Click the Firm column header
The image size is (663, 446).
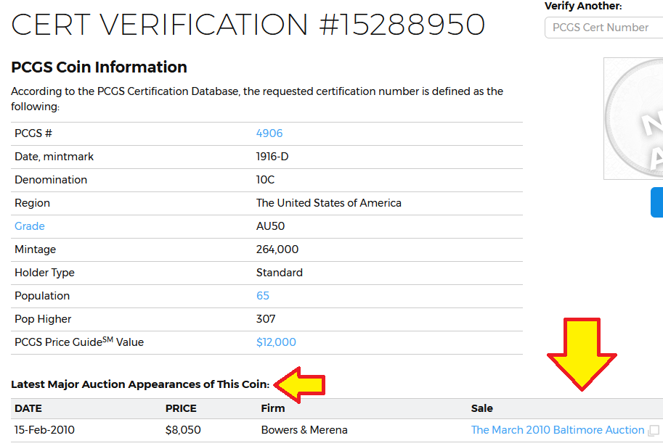click(x=273, y=408)
